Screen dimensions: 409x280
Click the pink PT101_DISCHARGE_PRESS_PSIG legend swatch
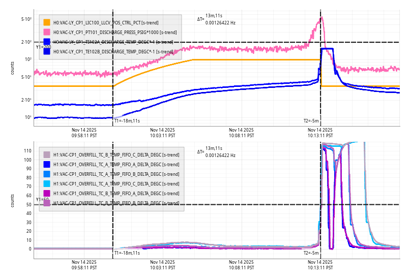(x=47, y=32)
